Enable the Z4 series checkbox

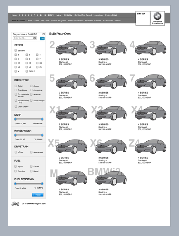click(37, 67)
